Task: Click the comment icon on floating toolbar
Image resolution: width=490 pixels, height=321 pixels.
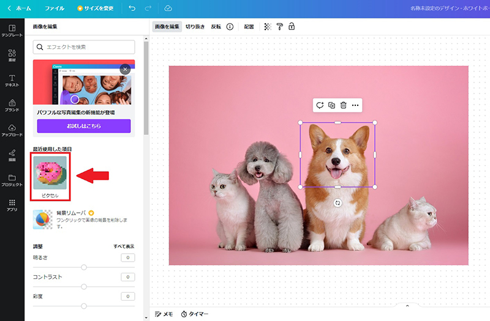Action: pos(320,105)
